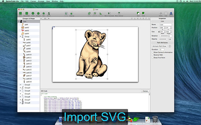Image resolution: width=201 pixels, height=125 pixels.
Task: Click the document icon in the Dock
Action: coord(147,120)
